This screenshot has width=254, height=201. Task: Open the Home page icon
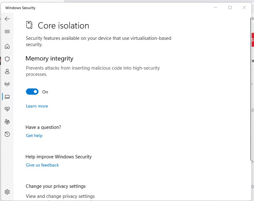[x=7, y=46]
